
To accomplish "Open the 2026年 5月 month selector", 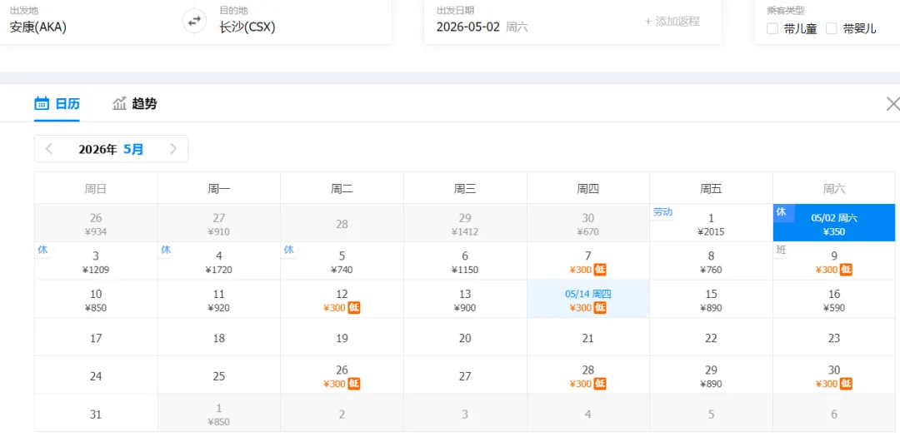I will pos(111,149).
